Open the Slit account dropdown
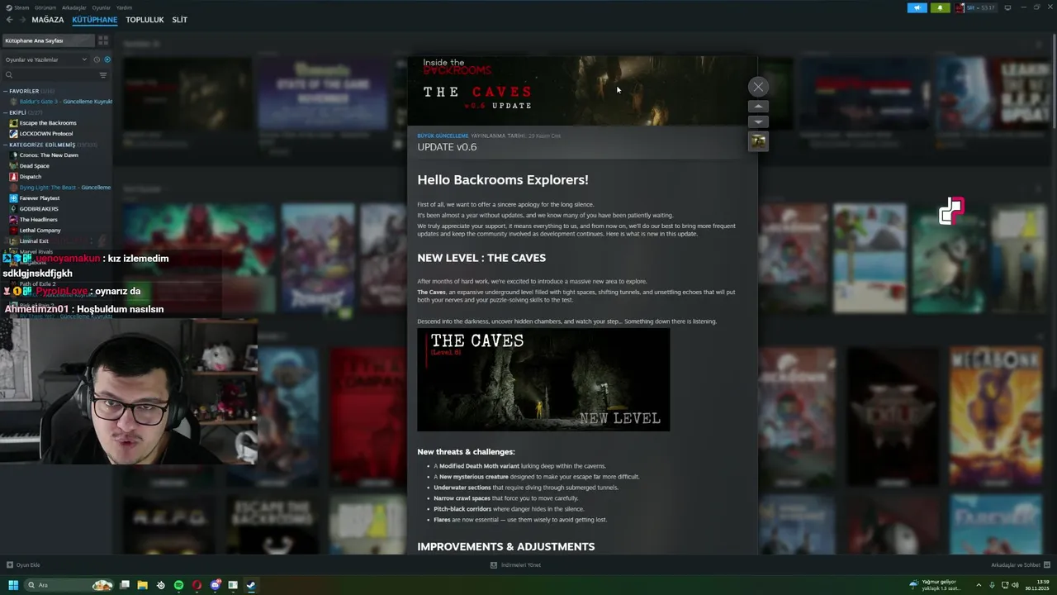1057x595 pixels. pyautogui.click(x=975, y=7)
